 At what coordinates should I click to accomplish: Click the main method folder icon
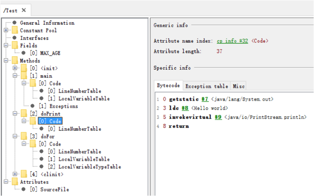click(x=24, y=76)
